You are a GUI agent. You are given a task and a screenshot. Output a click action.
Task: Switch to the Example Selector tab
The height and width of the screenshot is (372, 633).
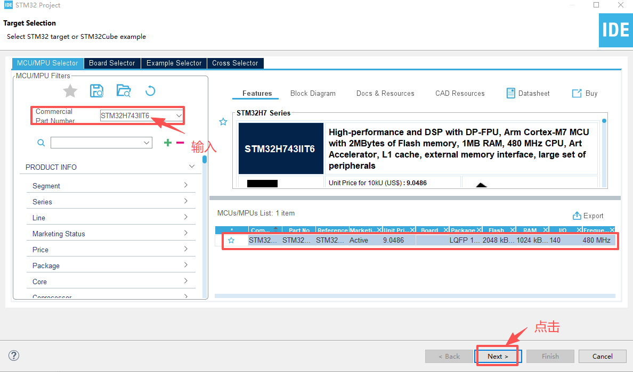(174, 63)
